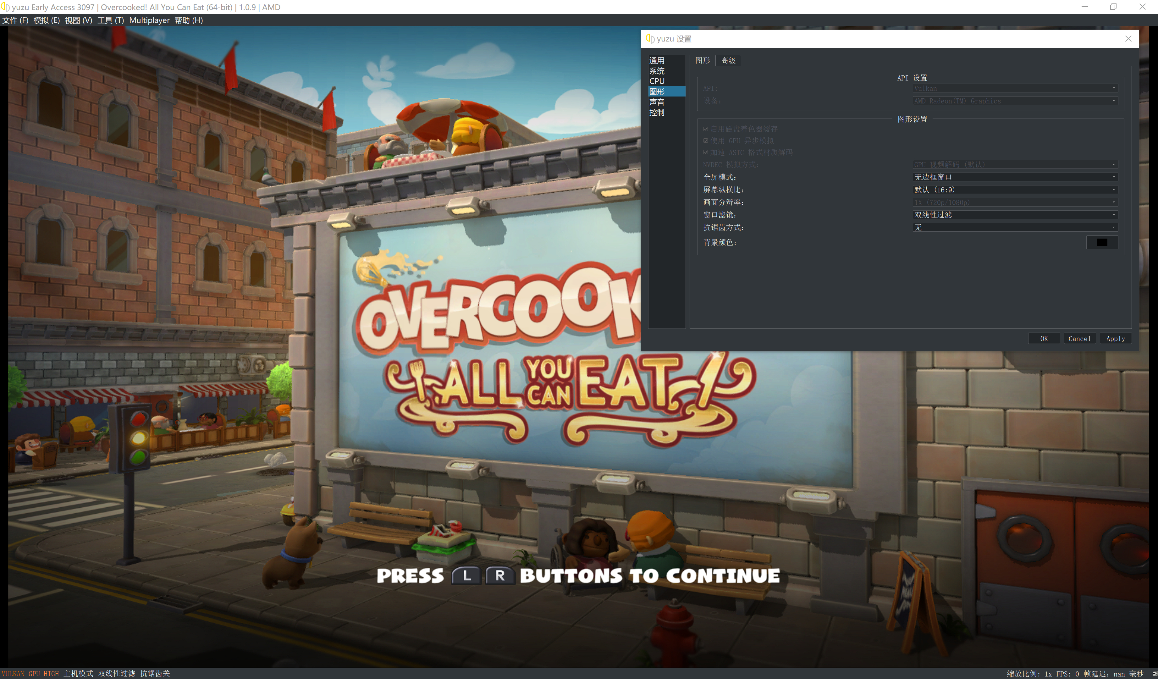Image resolution: width=1158 pixels, height=679 pixels.
Task: Toggle VULKAN renderer button in status bar
Action: pyautogui.click(x=13, y=673)
